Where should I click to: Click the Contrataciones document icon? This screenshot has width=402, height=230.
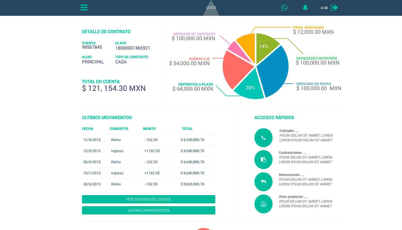(x=263, y=160)
